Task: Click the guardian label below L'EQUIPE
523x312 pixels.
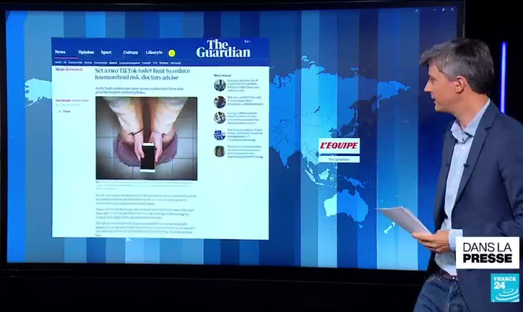Action: pyautogui.click(x=339, y=159)
